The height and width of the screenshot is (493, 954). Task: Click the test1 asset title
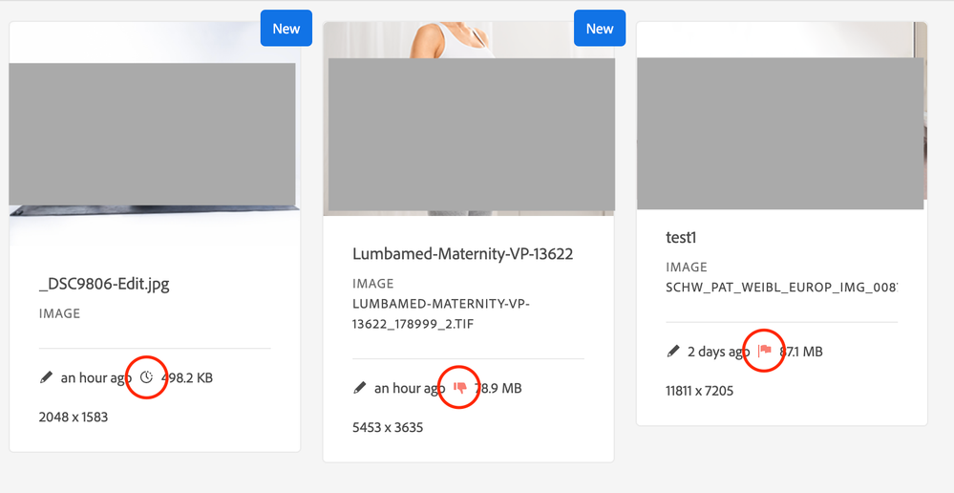click(x=681, y=237)
